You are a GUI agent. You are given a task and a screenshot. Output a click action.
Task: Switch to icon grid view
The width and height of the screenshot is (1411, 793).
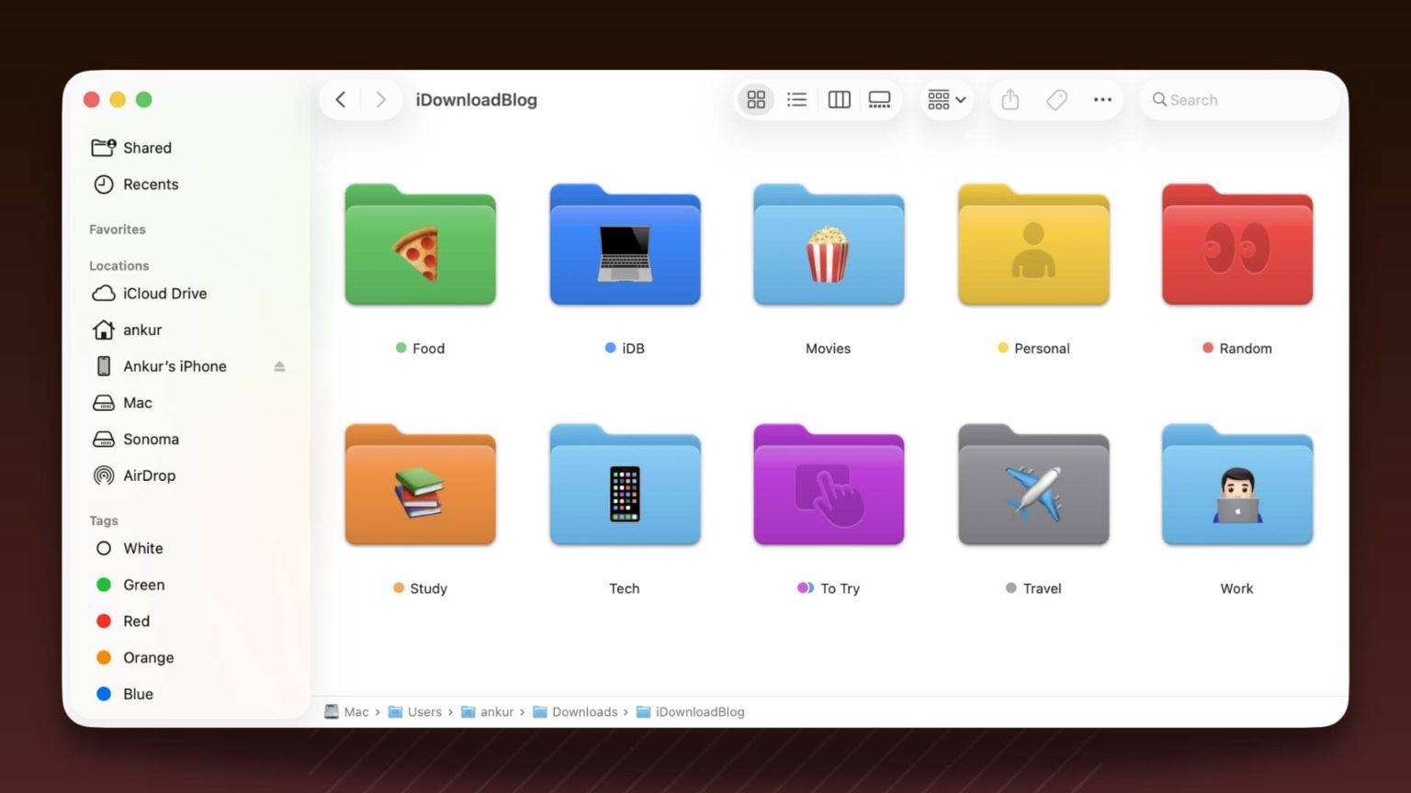click(755, 99)
